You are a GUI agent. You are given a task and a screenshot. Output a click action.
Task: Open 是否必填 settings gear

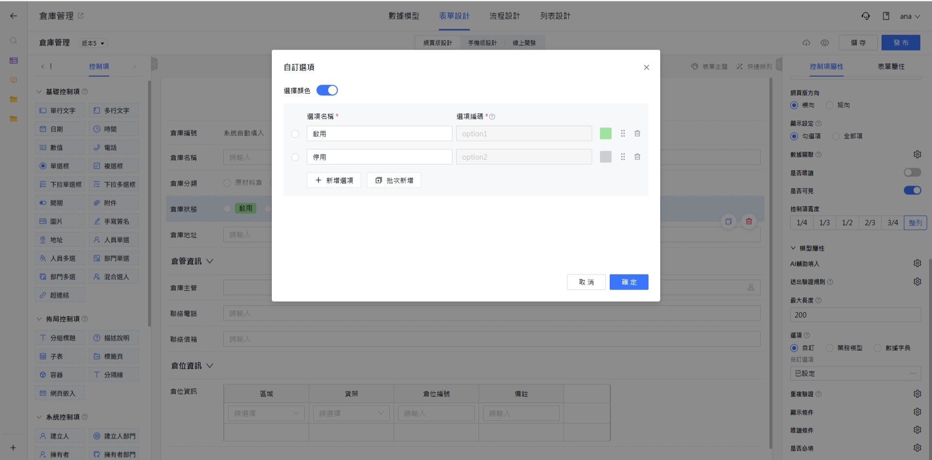pos(917,448)
